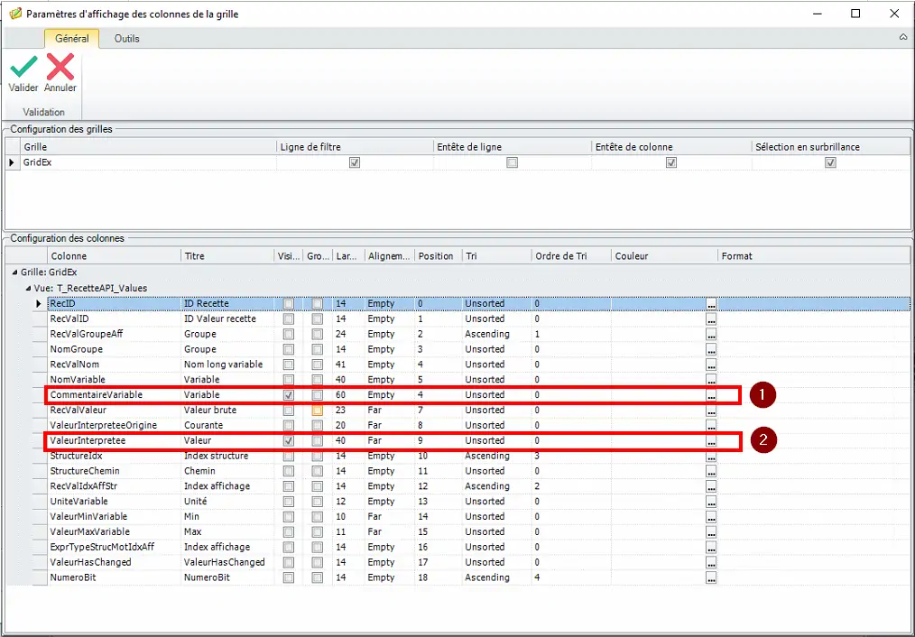Uncheck the Visible box for CommentaireVariable
The image size is (915, 637).
coord(288,395)
